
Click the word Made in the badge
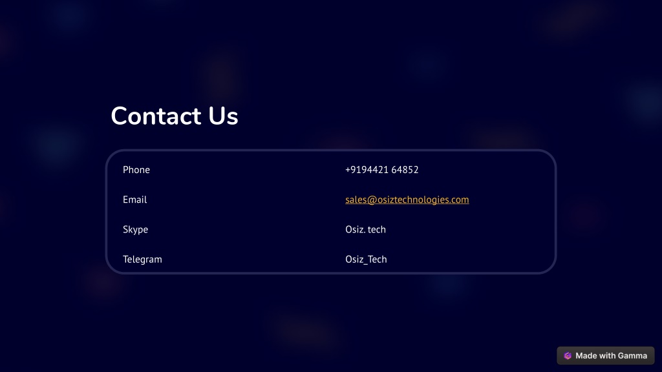pyautogui.click(x=586, y=356)
